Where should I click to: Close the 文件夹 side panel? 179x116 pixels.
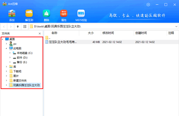40,33
